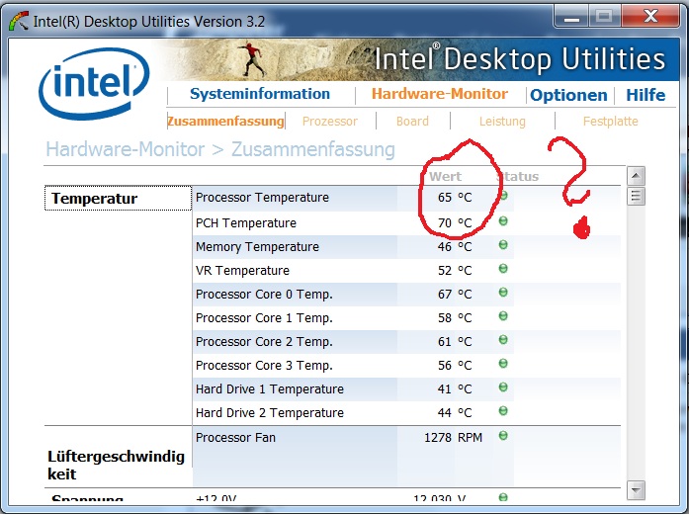Click status indicator for Processor Temperature
Image resolution: width=689 pixels, height=516 pixels.
pos(503,196)
